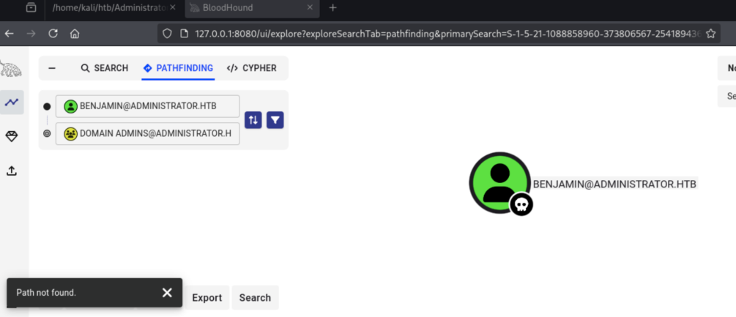Screen dimensions: 736x317
Task: Click the browser forward arrow
Action: point(31,34)
